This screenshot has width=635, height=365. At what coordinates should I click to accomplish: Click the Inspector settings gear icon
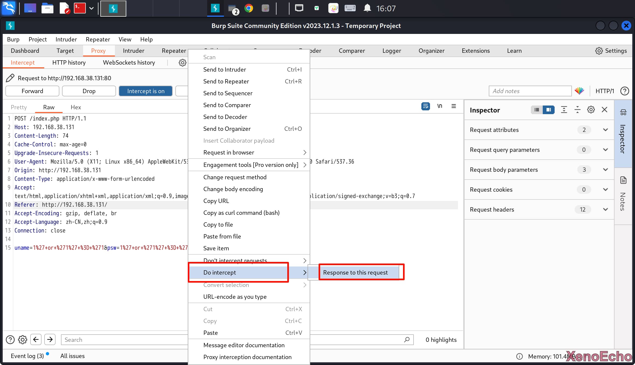coord(591,110)
